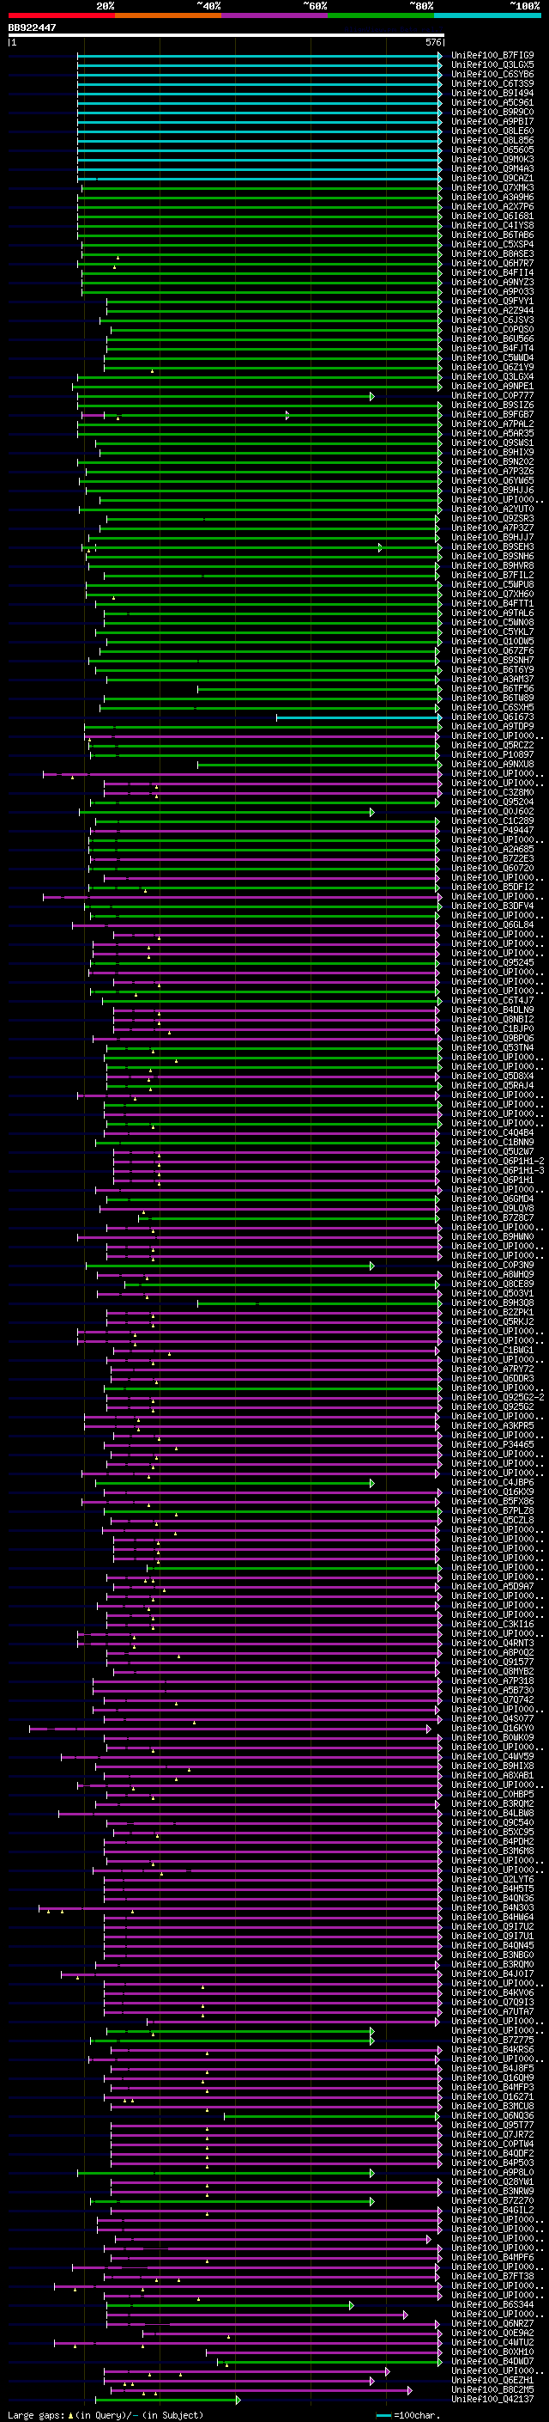Select hit label UniRef100_A9NPE1
Screen dimensions: 549x2422
(492, 387)
